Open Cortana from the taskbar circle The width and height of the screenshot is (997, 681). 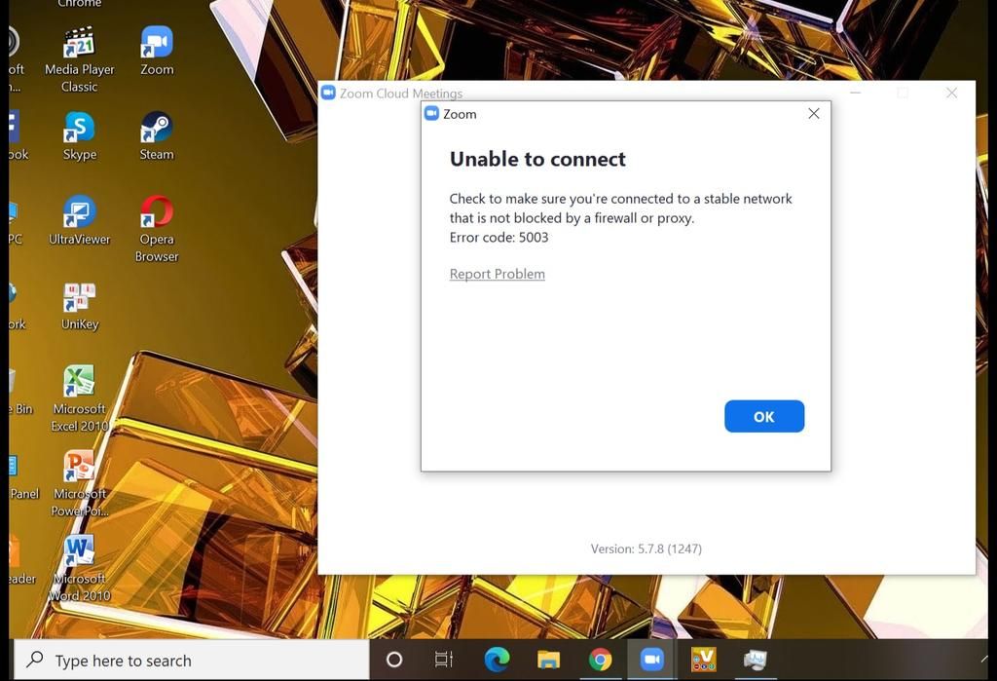[394, 660]
